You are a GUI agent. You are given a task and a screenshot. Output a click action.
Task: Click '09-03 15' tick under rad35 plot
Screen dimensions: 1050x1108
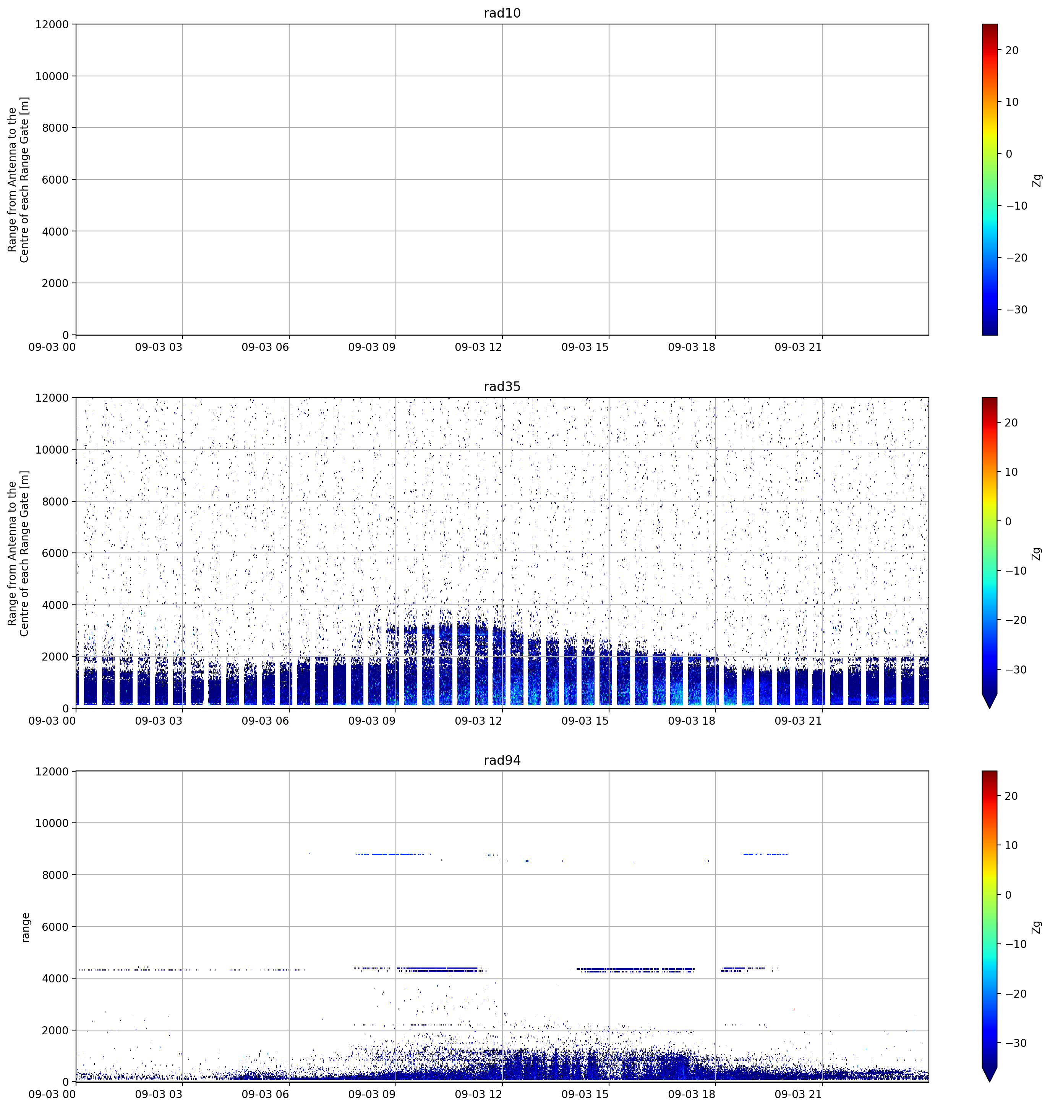click(x=585, y=721)
